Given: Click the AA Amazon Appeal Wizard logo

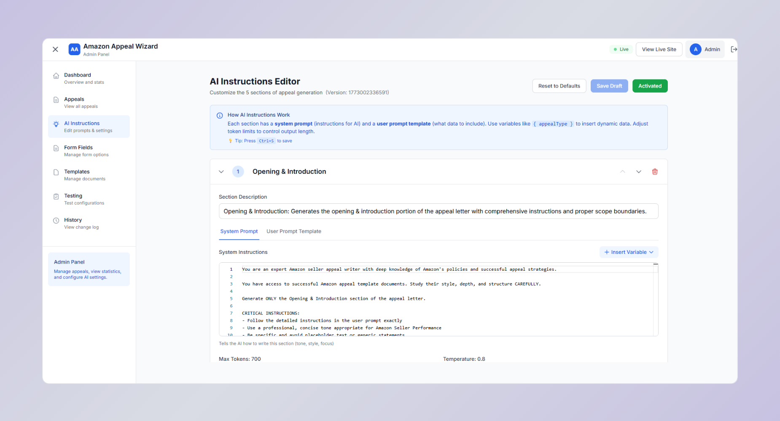Looking at the screenshot, I should coord(74,49).
